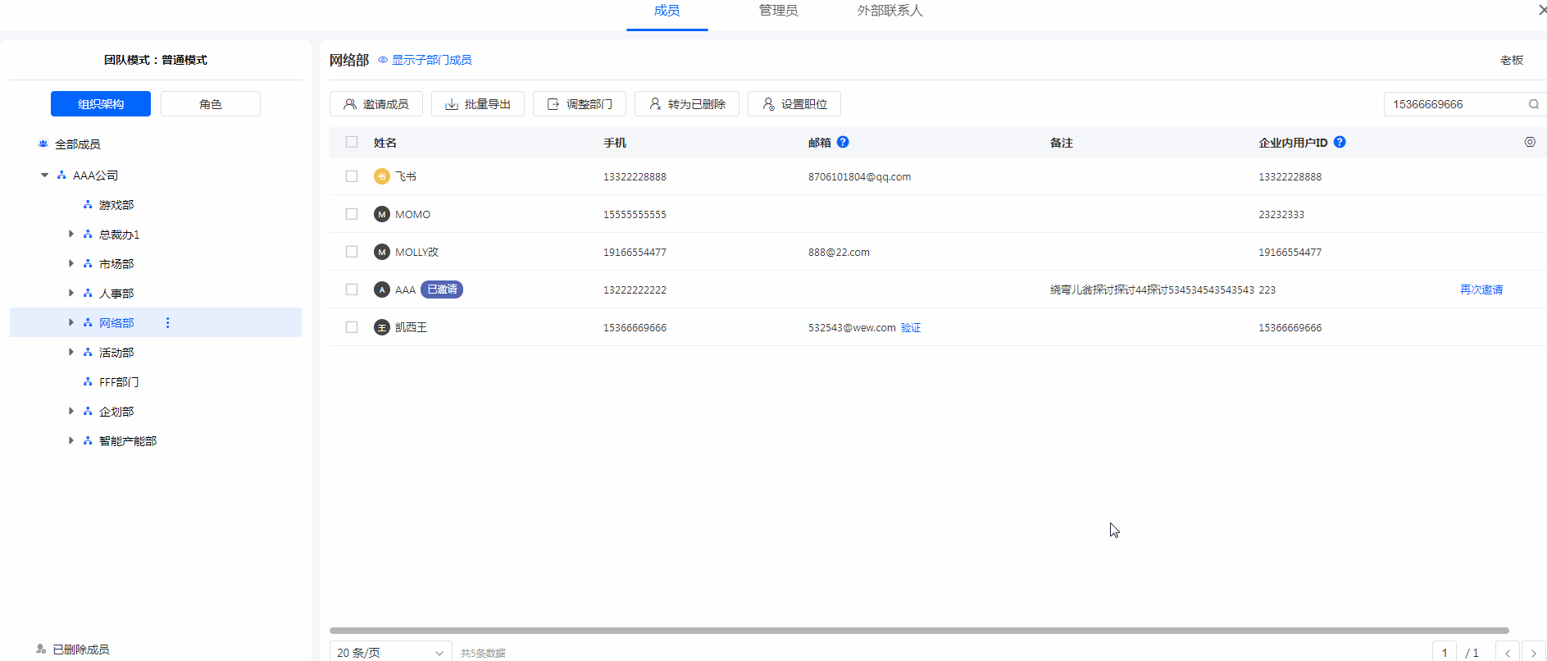Go to next page arrow

point(1533,653)
